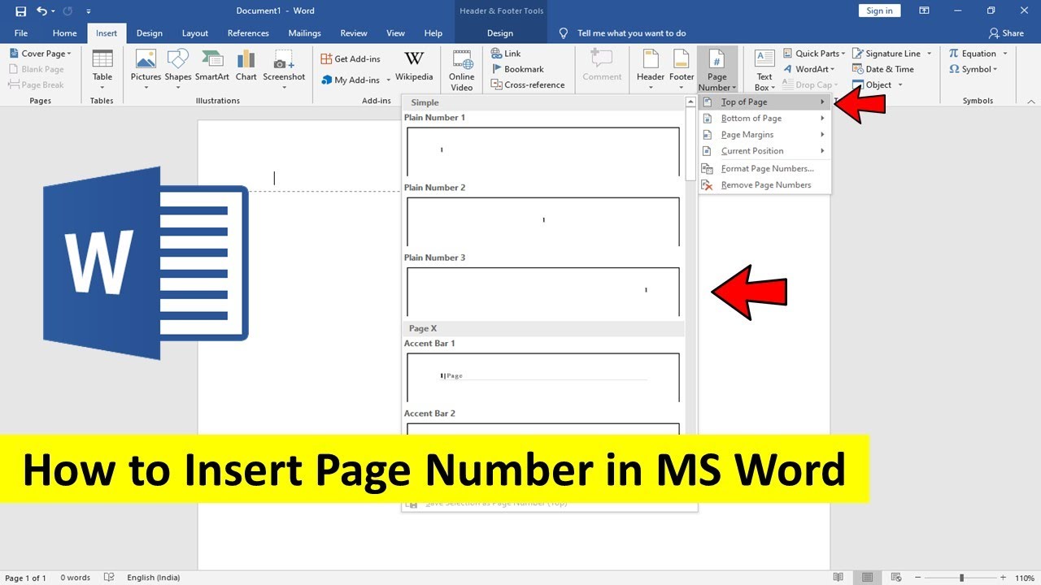Click the Share button

tap(1006, 33)
